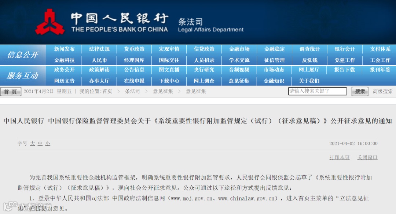Viewport: 396px width, 214px height.
Task: Select 金融稳定 in navigation
Action: pos(274,49)
